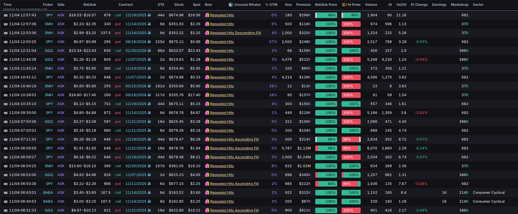The image size is (518, 214).
Task: Sort by the % OTM column header
Action: (x=271, y=5)
